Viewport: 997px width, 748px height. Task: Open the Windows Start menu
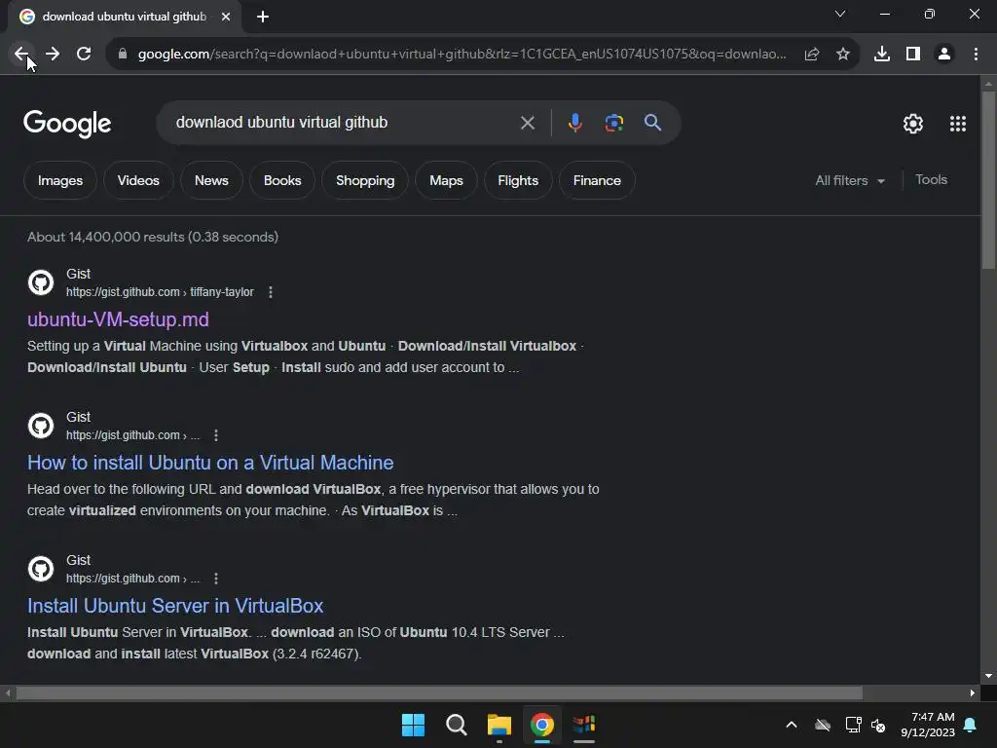(413, 725)
